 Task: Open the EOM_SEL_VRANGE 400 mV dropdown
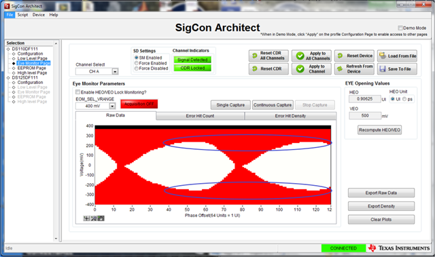[x=112, y=106]
